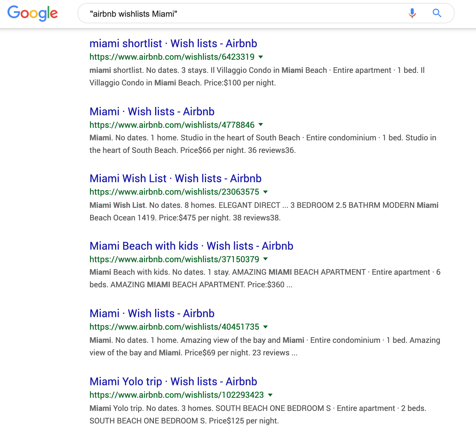The image size is (476, 436).
Task: Click the green URL airbnb.com/wishlists/37150379
Action: (174, 259)
